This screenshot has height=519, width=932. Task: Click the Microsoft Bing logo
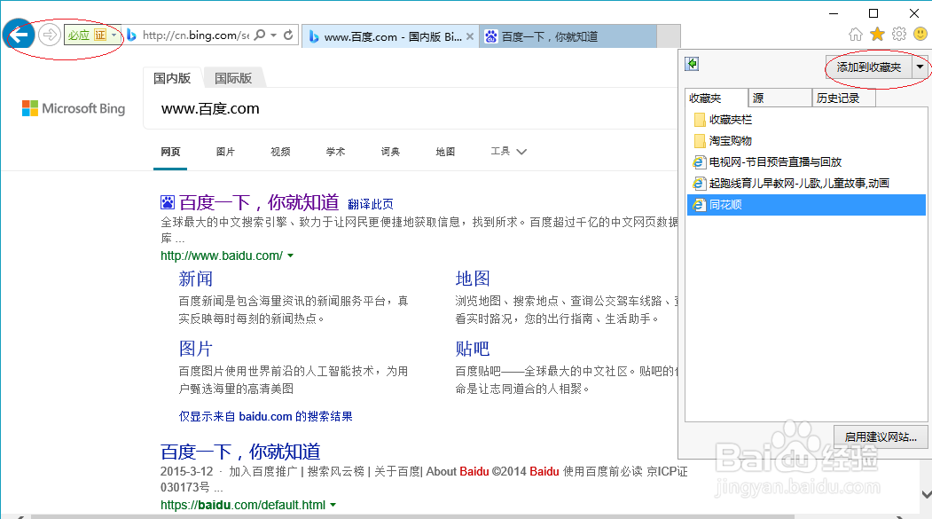(x=74, y=108)
